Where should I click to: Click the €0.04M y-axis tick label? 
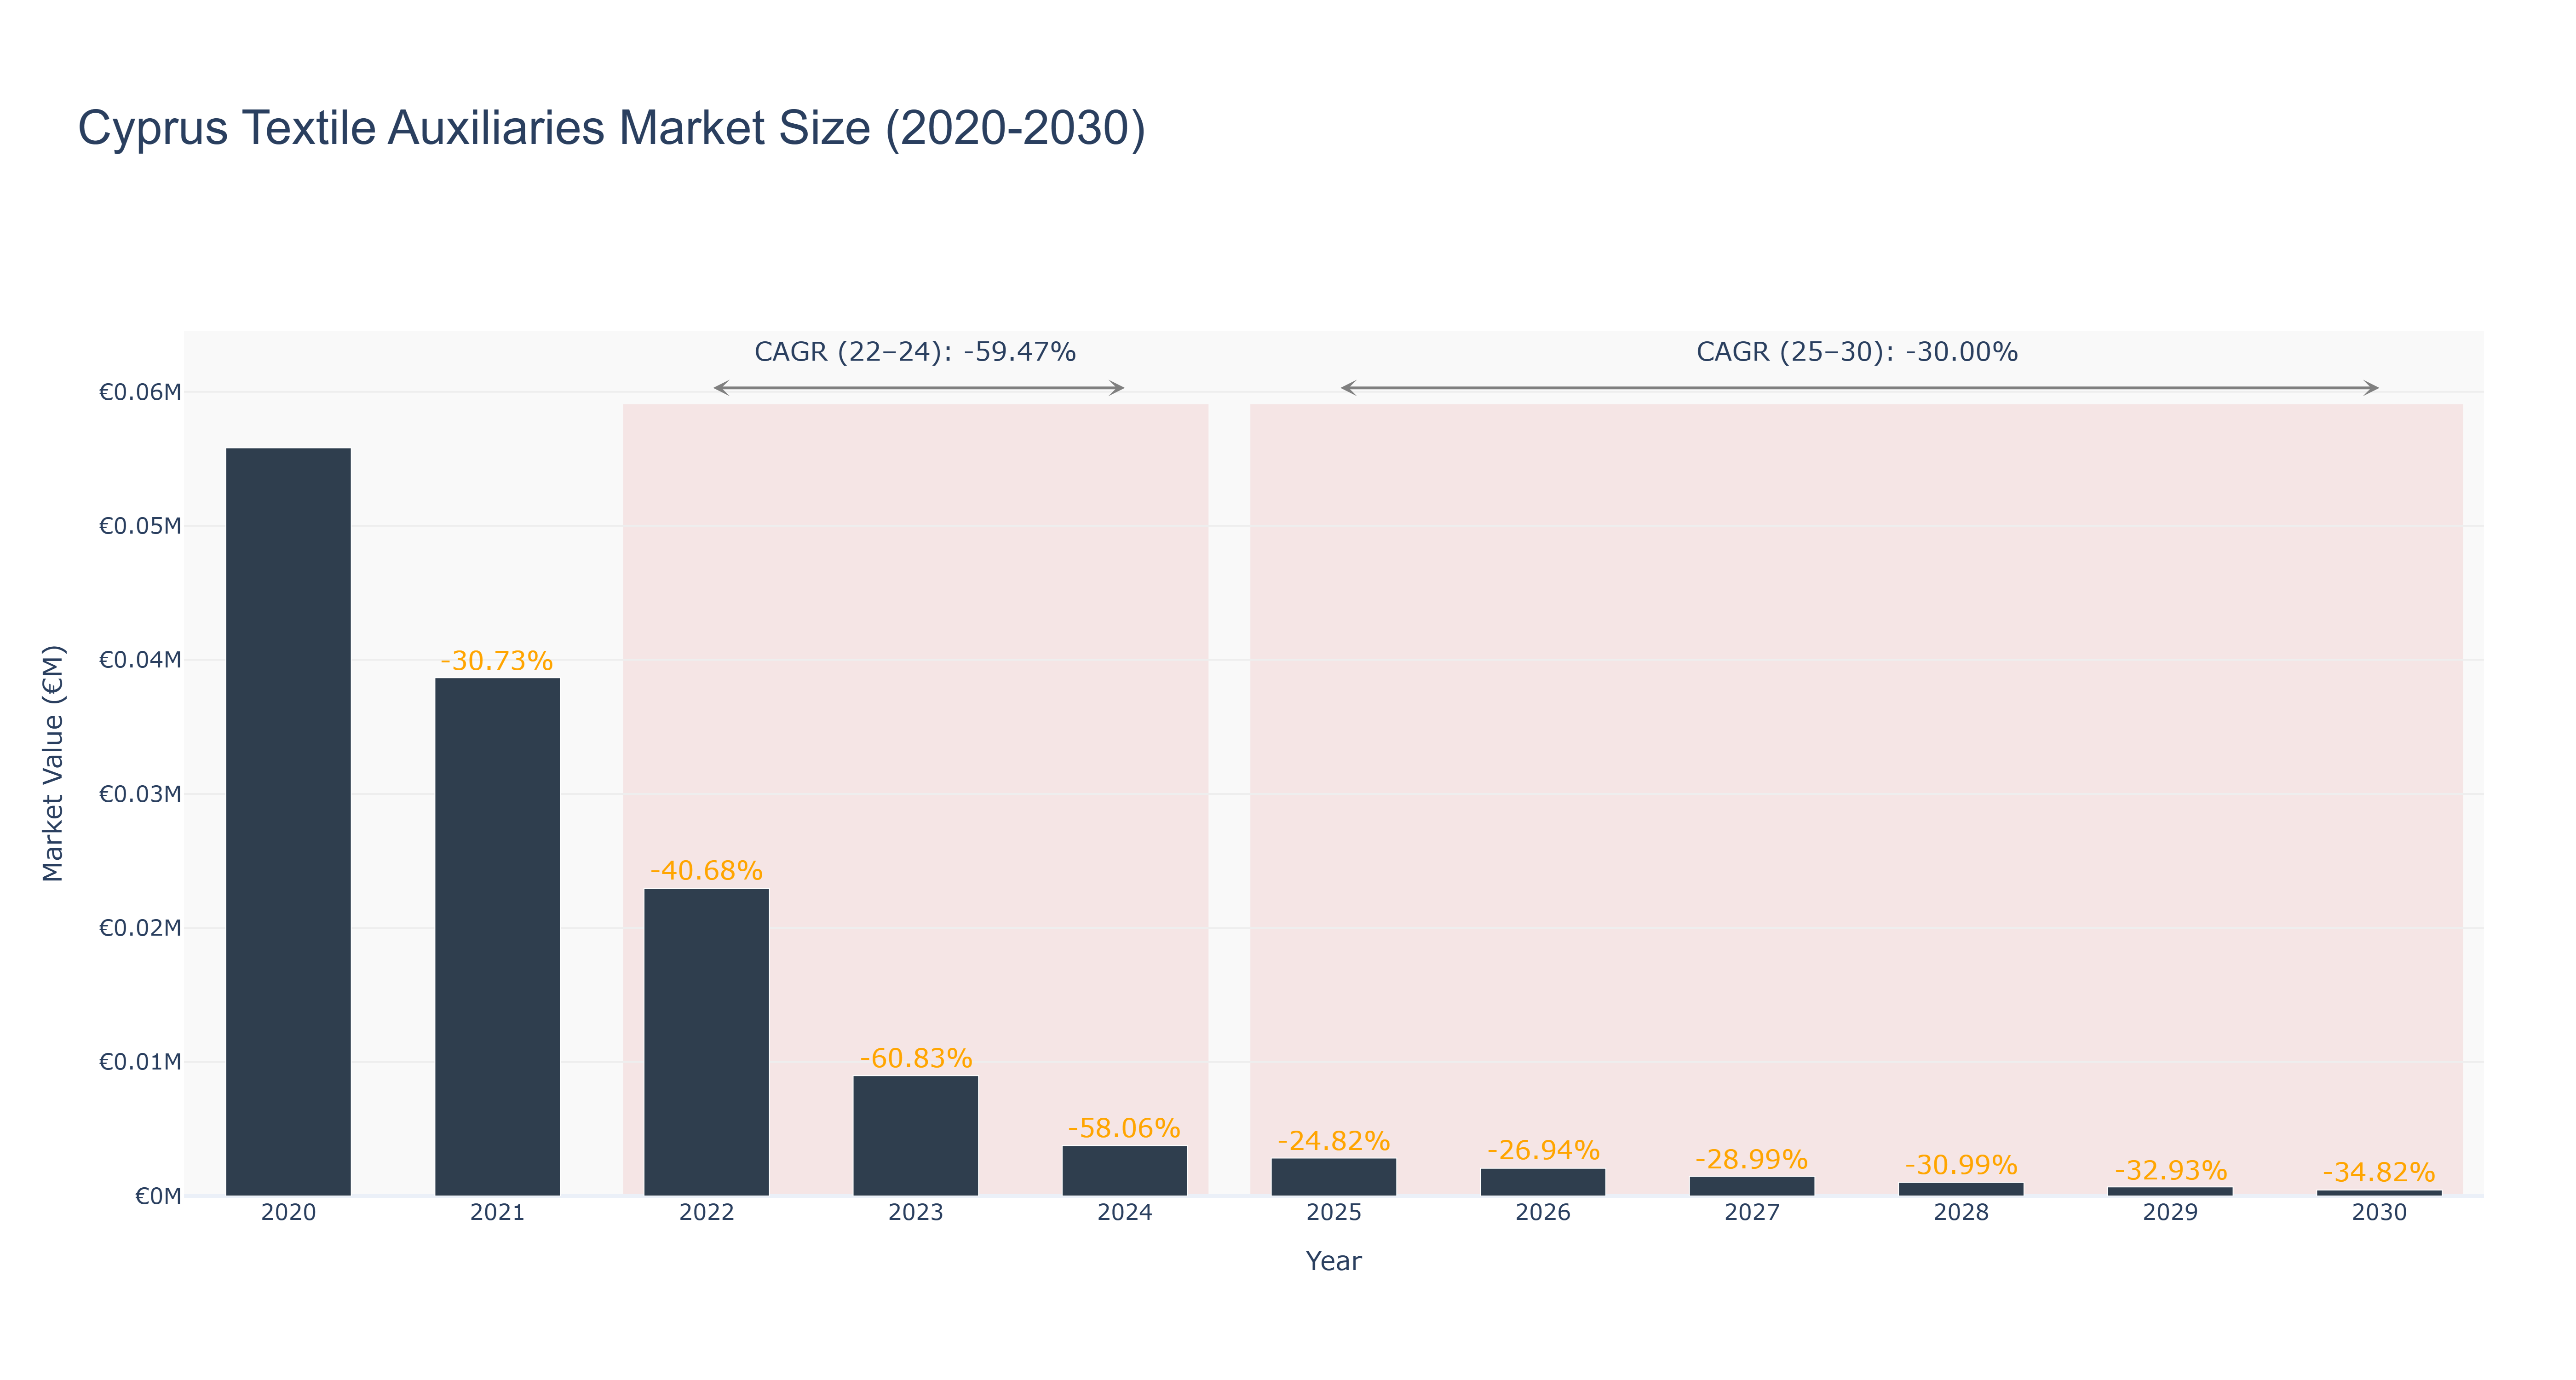(140, 660)
